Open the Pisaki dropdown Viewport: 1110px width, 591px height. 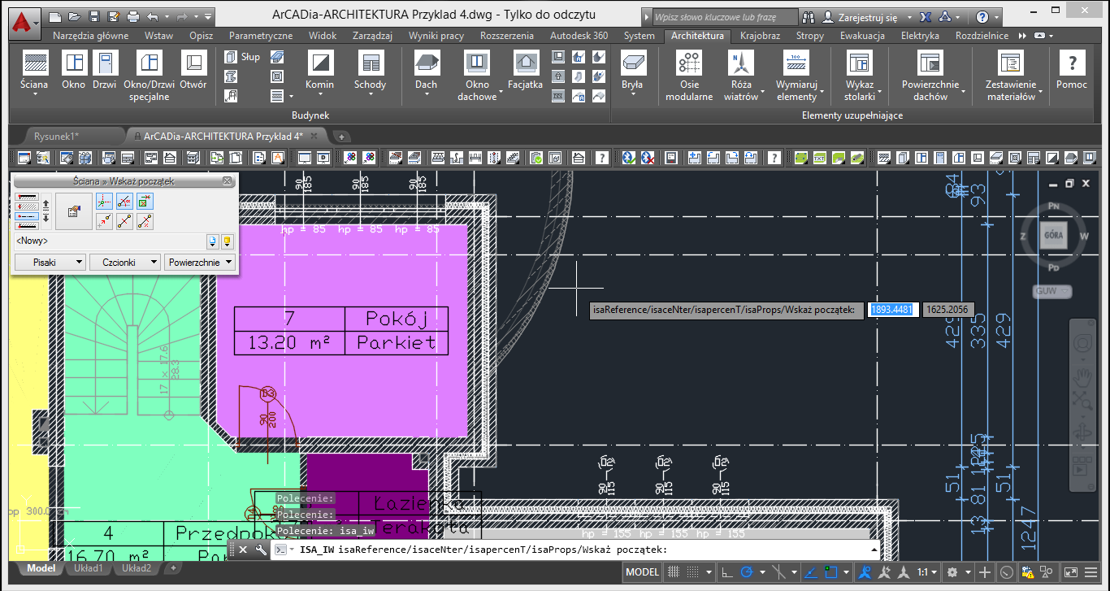click(50, 262)
